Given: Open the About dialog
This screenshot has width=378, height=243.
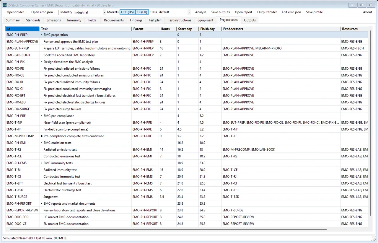Looking at the screenshot, I should coord(368,12).
